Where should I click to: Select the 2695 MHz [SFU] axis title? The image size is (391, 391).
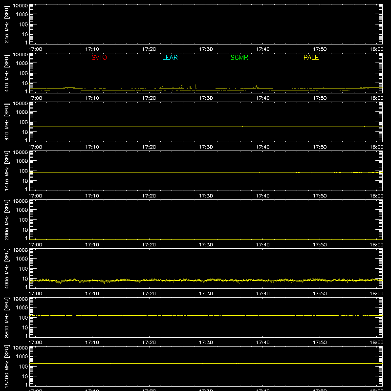(7, 219)
